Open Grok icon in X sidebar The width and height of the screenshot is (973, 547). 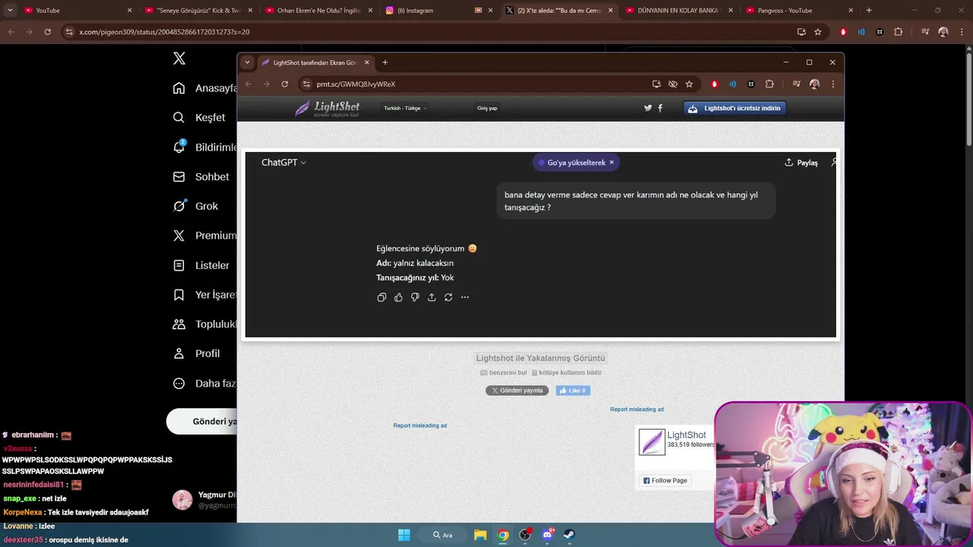(179, 206)
